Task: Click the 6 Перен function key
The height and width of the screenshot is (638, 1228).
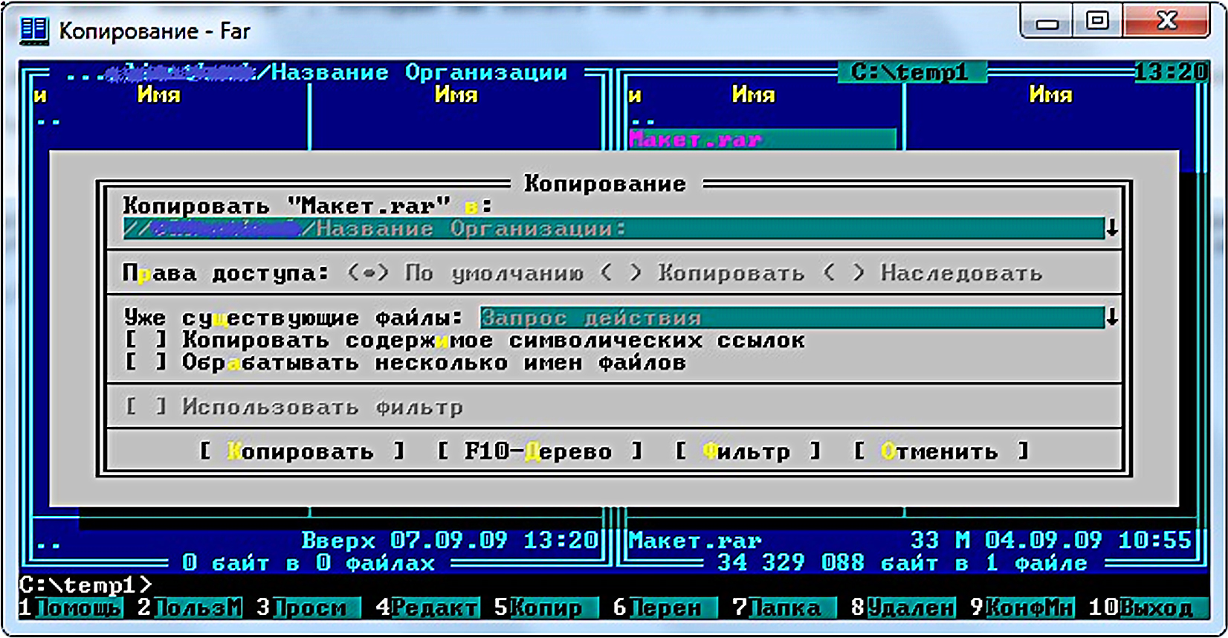Action: coord(665,608)
